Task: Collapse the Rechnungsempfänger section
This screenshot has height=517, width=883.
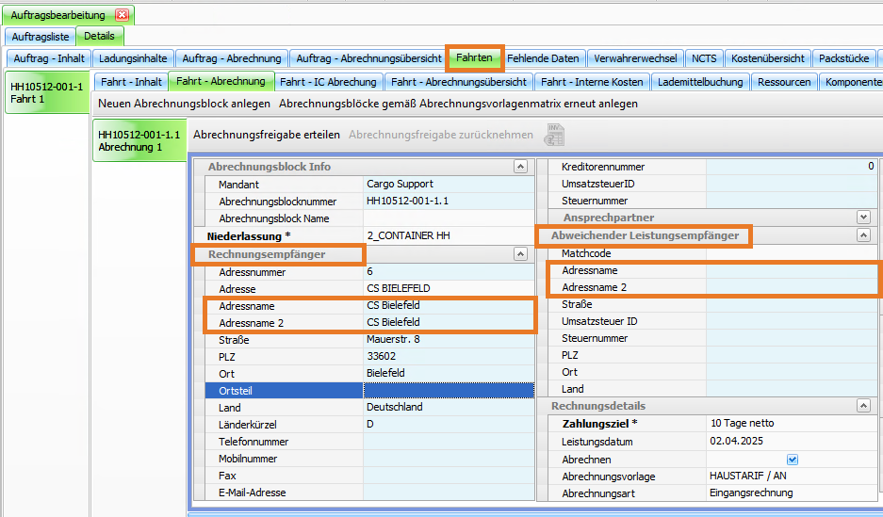Action: pyautogui.click(x=520, y=254)
